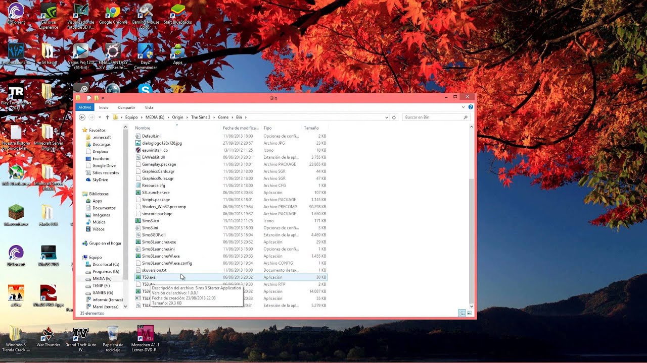Open Descargas in the Favoritos list
Screen dimensions: 647x363
point(101,144)
